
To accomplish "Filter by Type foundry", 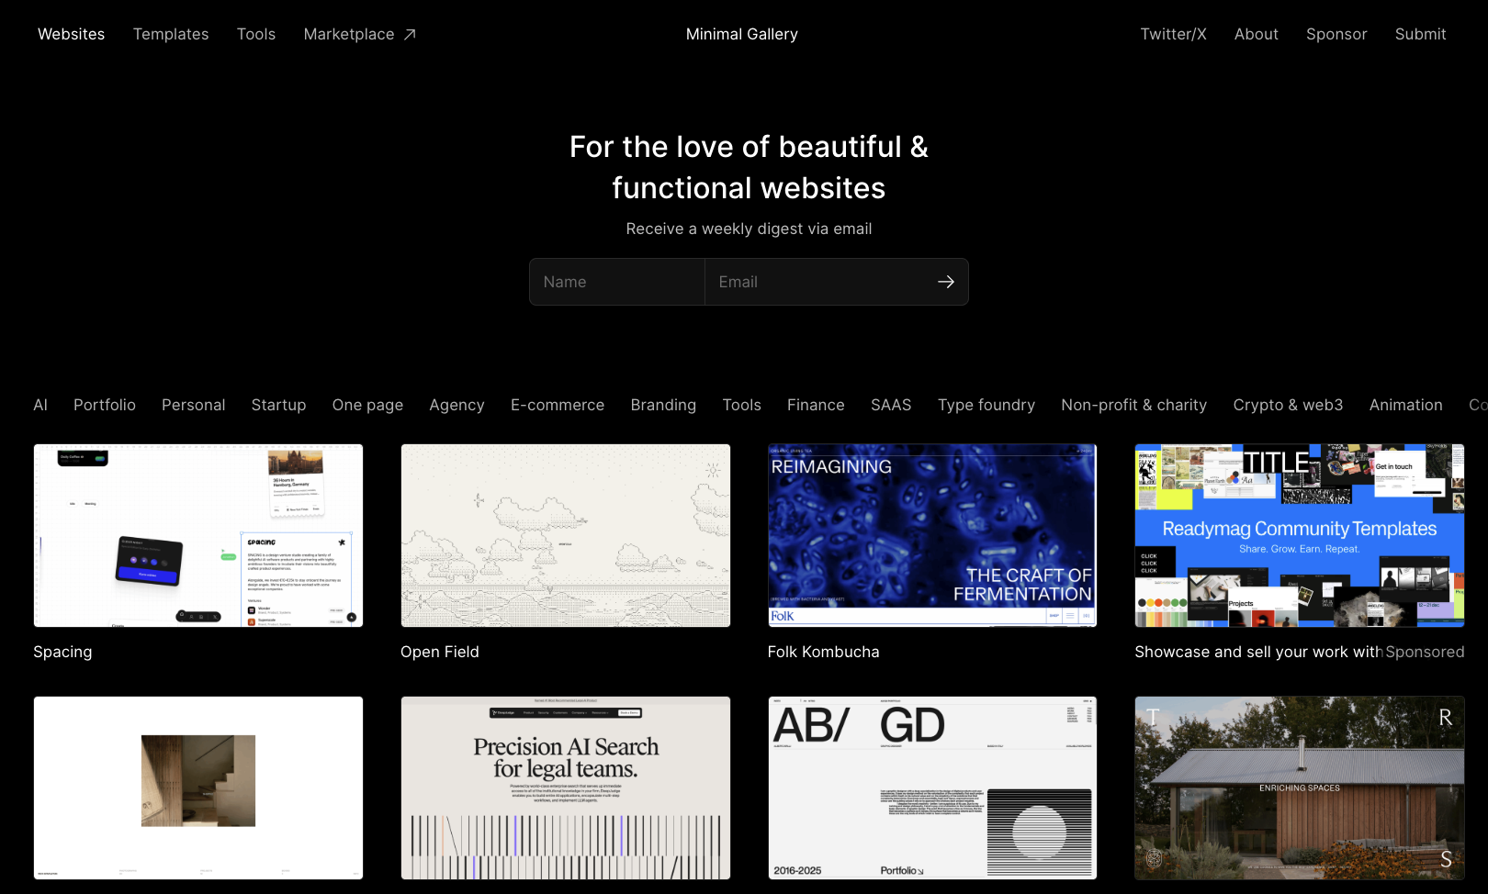I will point(986,405).
